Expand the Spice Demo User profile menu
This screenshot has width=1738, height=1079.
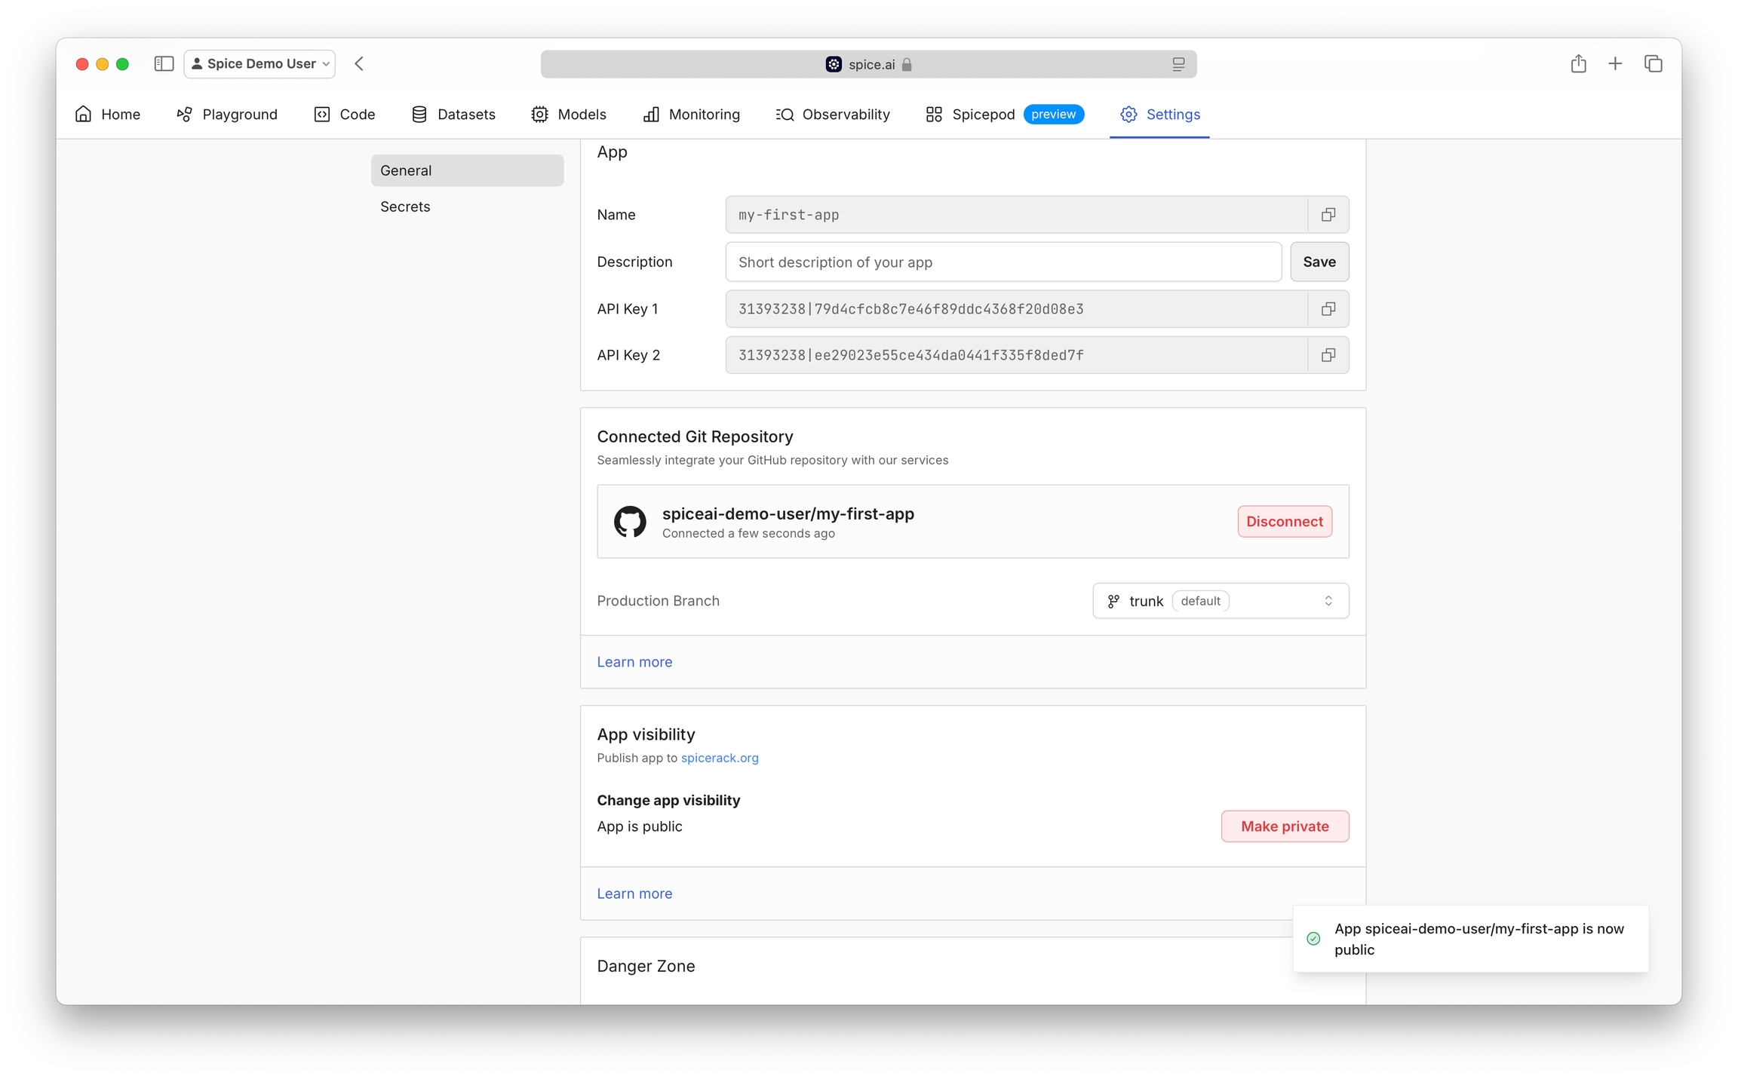(x=259, y=64)
